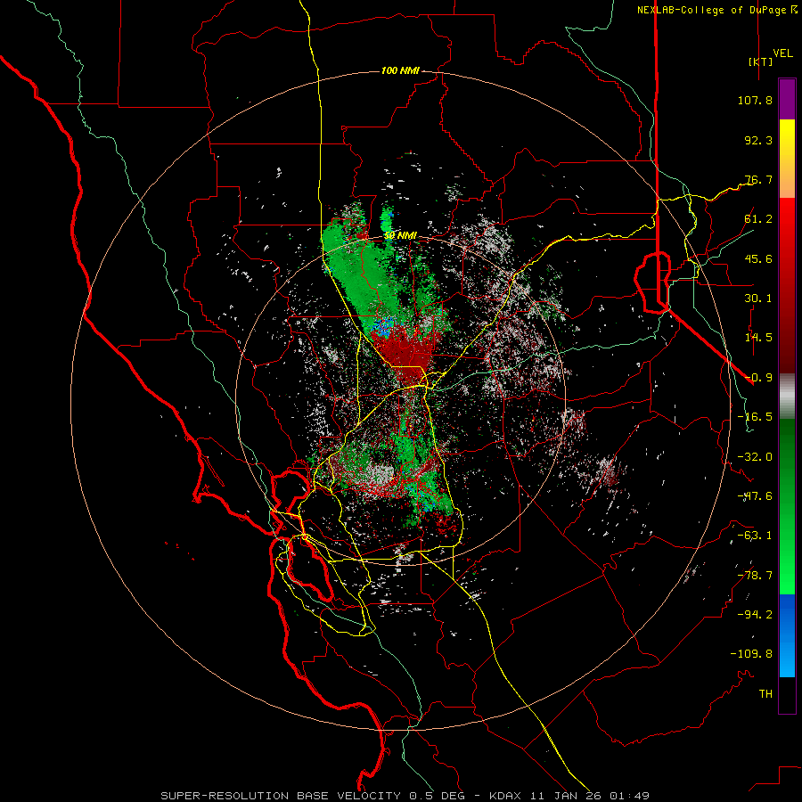Select the 14.5 legend value

(x=758, y=338)
